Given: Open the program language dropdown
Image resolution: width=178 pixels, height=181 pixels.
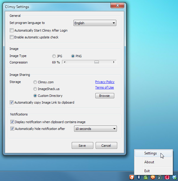Looking at the screenshot, I should click(x=95, y=23).
